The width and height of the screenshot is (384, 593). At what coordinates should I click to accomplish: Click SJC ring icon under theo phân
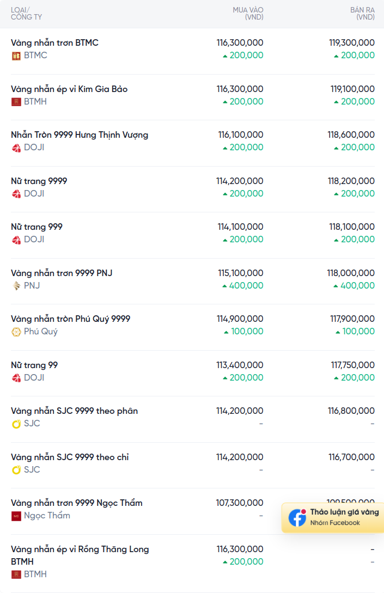(16, 424)
